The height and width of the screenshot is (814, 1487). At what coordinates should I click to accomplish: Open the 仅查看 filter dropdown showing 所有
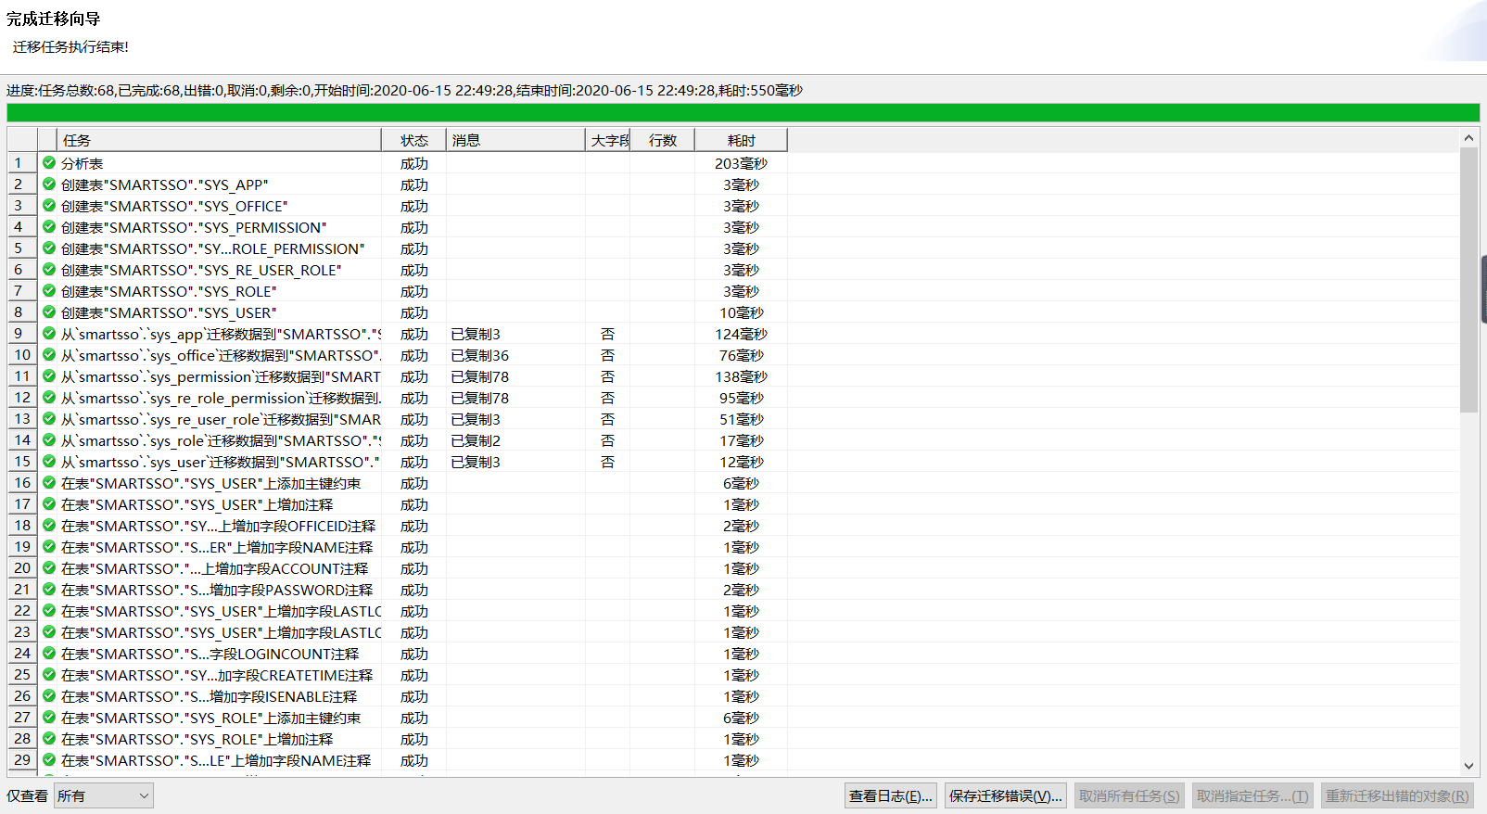click(104, 795)
